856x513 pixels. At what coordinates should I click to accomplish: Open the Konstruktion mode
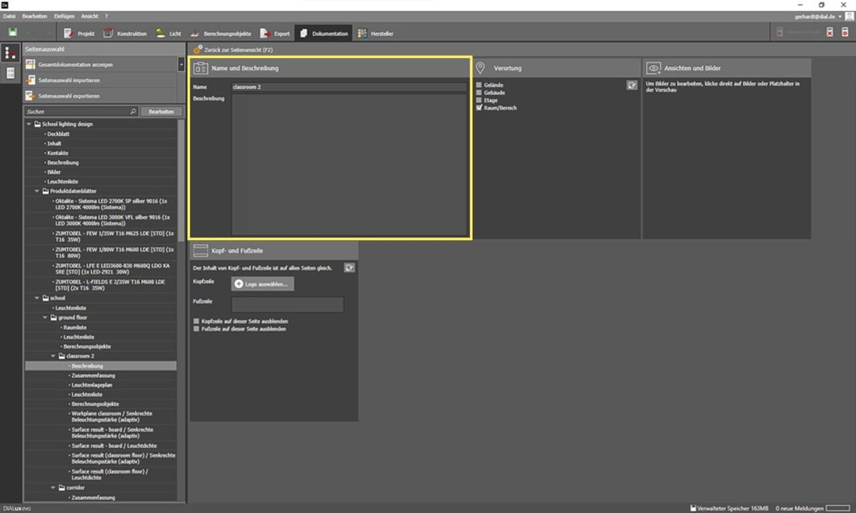click(125, 33)
